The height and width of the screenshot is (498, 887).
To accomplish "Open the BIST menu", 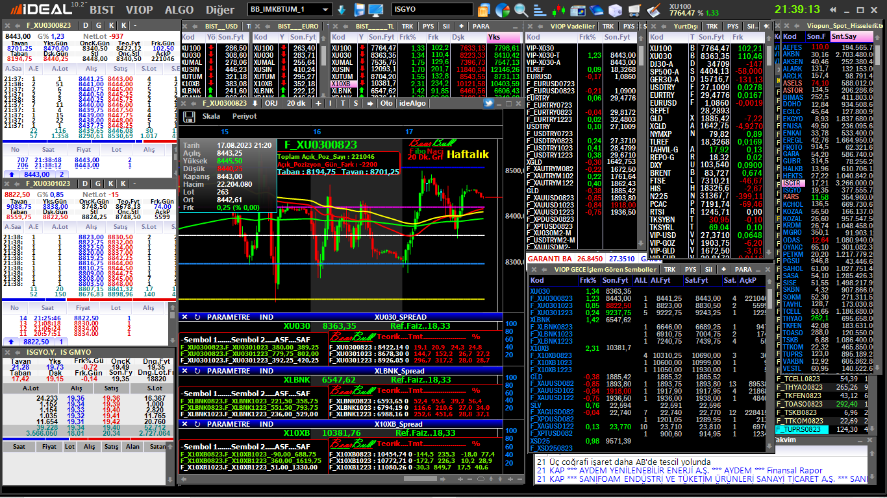I will coord(102,10).
